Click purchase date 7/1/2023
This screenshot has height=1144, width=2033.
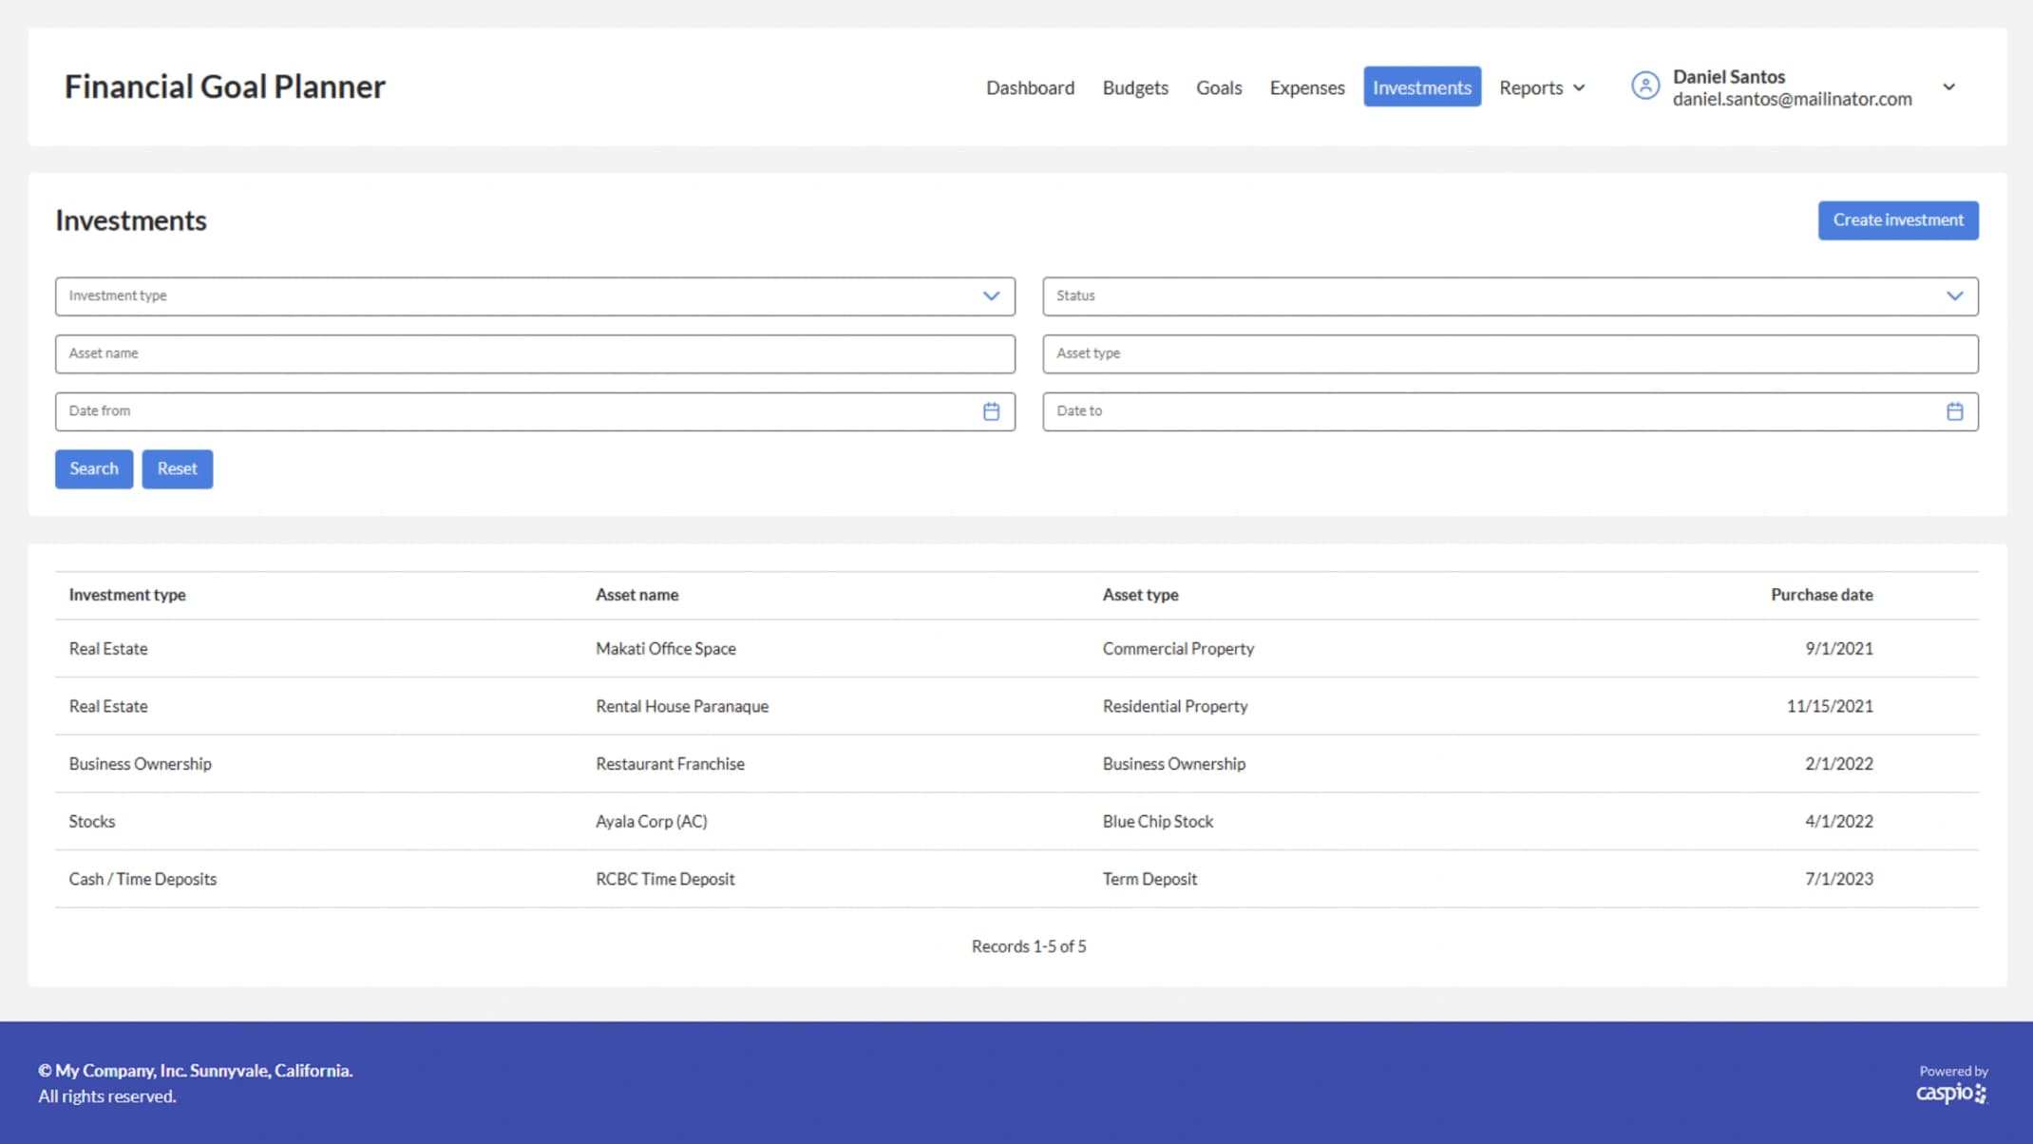pos(1839,879)
